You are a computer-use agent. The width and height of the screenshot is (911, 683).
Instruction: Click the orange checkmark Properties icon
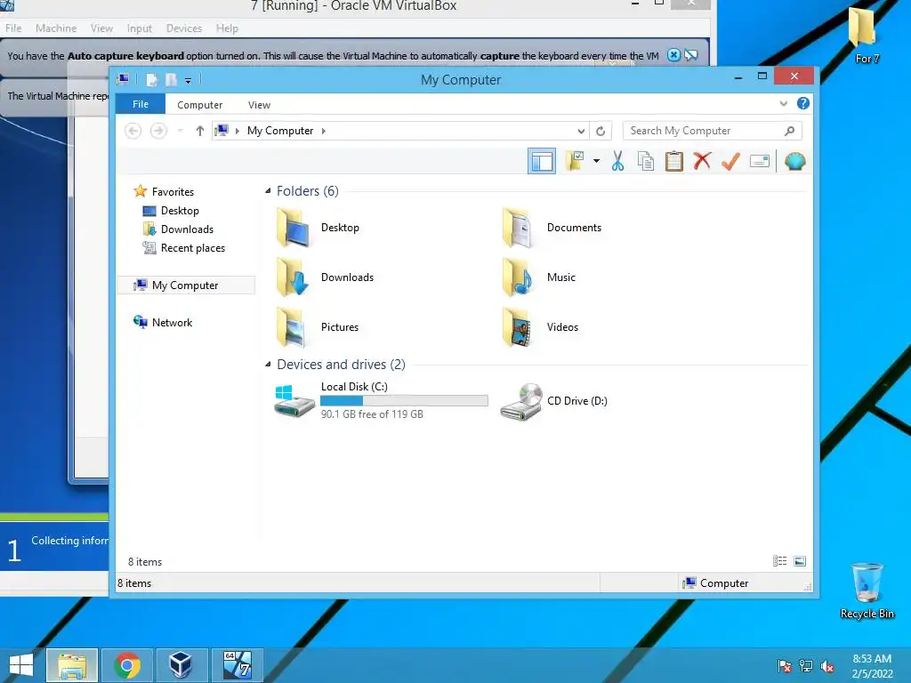730,161
